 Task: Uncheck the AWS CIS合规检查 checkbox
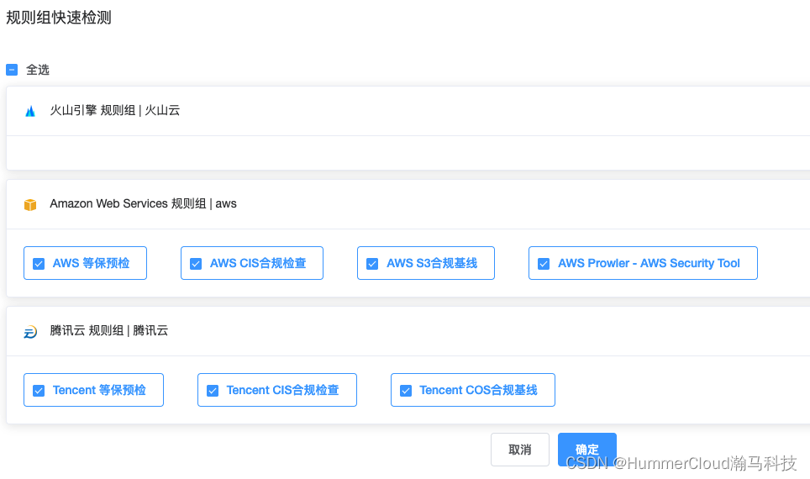196,264
